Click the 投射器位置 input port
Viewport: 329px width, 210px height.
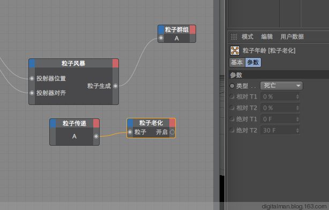click(32, 78)
